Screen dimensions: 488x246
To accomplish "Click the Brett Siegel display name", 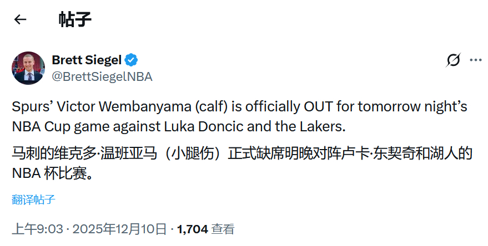I will coord(86,60).
